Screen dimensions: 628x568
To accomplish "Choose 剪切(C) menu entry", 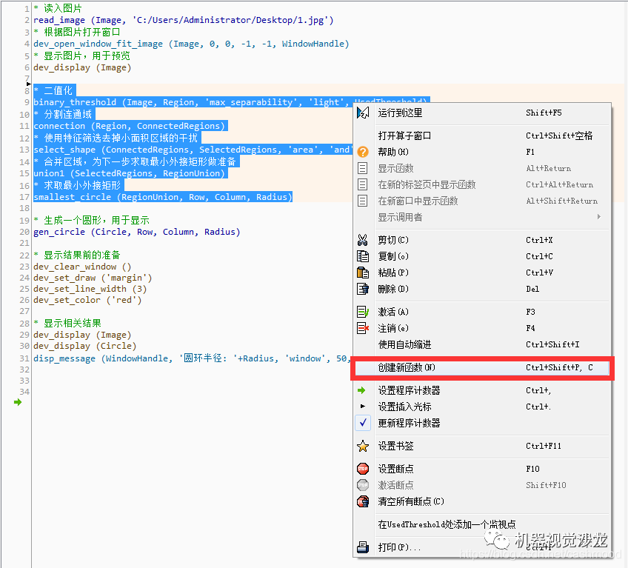I will pos(482,240).
